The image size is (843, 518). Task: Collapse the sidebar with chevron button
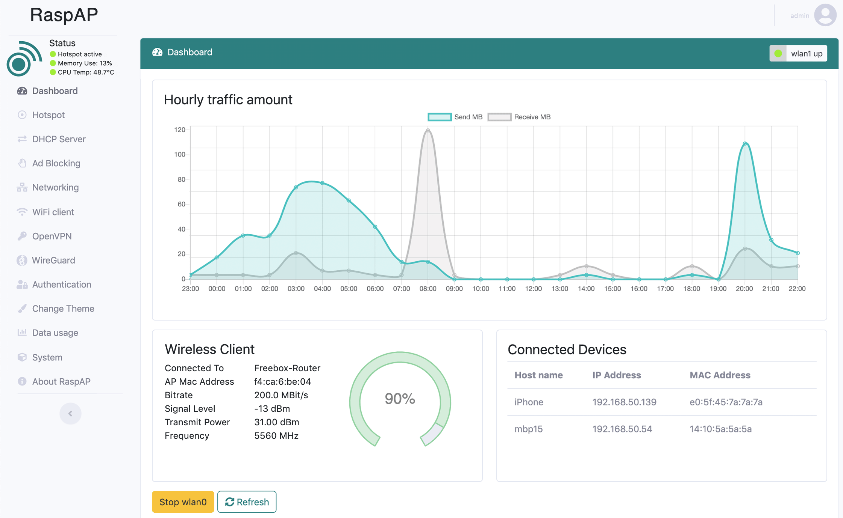click(70, 414)
